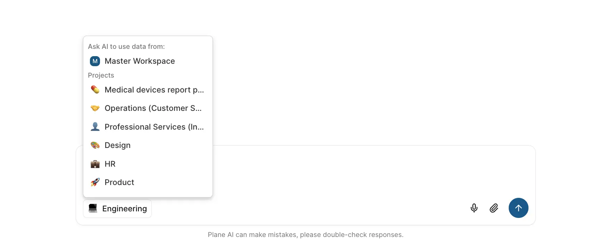Choose the Medical devices report project
Screen dimensions: 591x246
pos(154,90)
